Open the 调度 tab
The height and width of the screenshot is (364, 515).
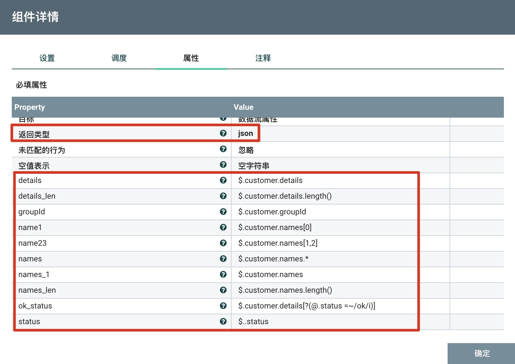click(119, 58)
